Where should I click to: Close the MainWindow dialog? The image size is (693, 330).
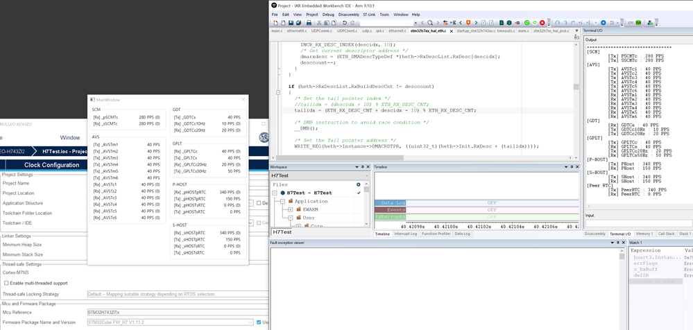(243, 100)
